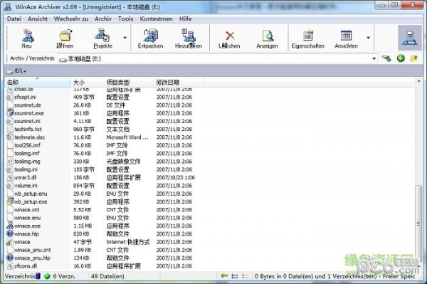Open the Projekte toolbar icon
The width and height of the screenshot is (427, 284).
pos(102,36)
